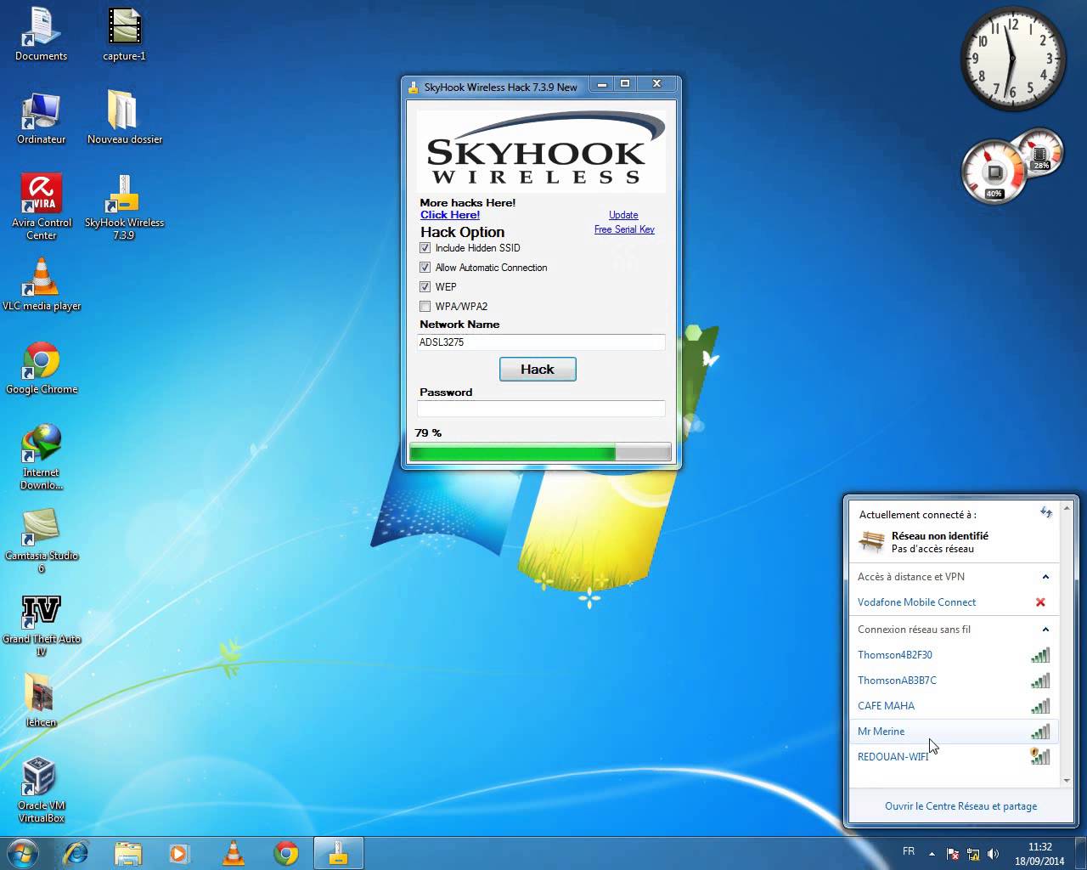Collapse the Accès à distance et VPN section
The image size is (1087, 870).
[x=1045, y=577]
